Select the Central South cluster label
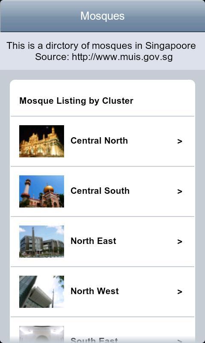Viewport: 205px width, 343px height. pos(100,191)
